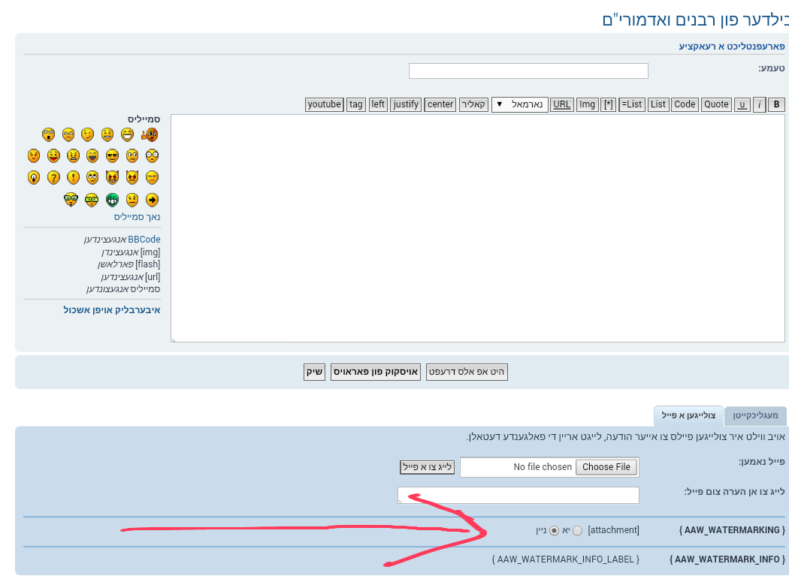789x585 pixels.
Task: Open the נארמאל font size dropdown
Action: point(519,104)
